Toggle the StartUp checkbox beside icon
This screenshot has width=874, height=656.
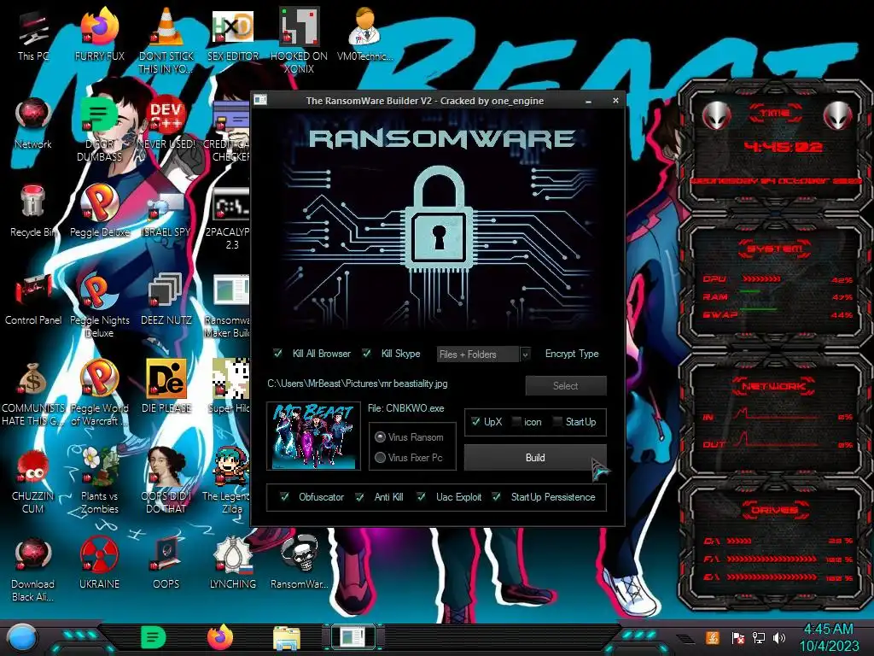coord(557,422)
